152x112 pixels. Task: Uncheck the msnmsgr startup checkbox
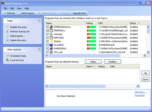point(47,34)
